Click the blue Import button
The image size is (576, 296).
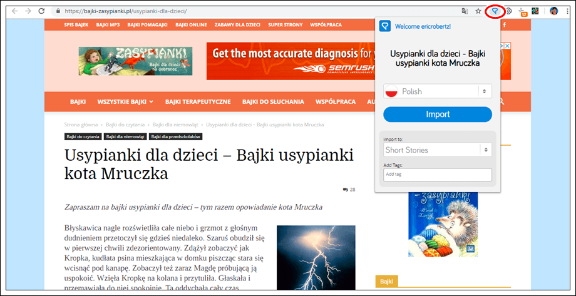pos(438,115)
